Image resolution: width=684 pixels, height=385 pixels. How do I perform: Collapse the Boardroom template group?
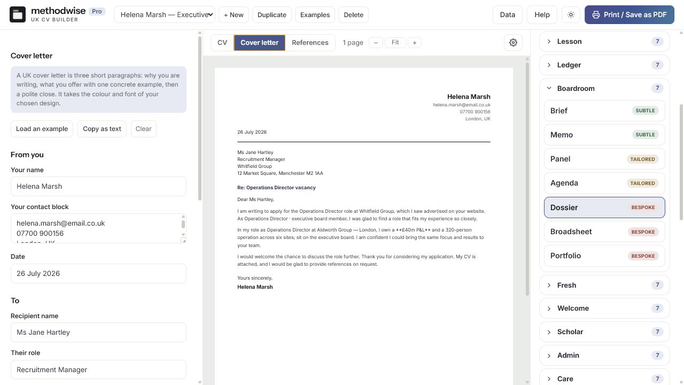click(604, 88)
